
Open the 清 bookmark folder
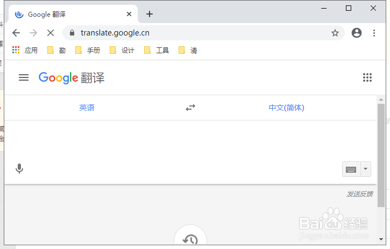coord(188,50)
